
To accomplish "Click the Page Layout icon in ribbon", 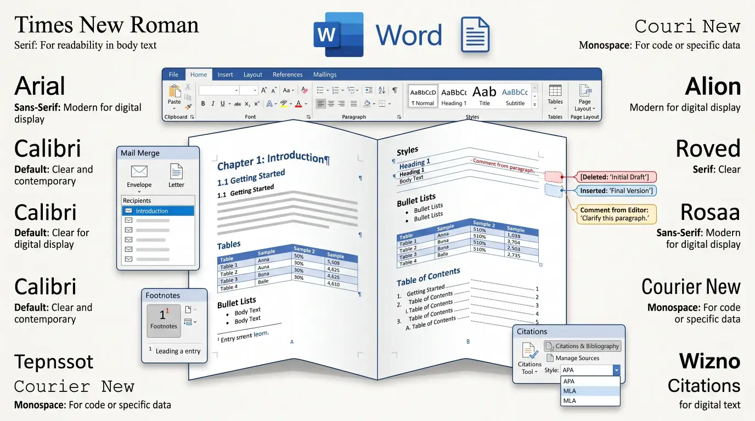I will (x=585, y=90).
